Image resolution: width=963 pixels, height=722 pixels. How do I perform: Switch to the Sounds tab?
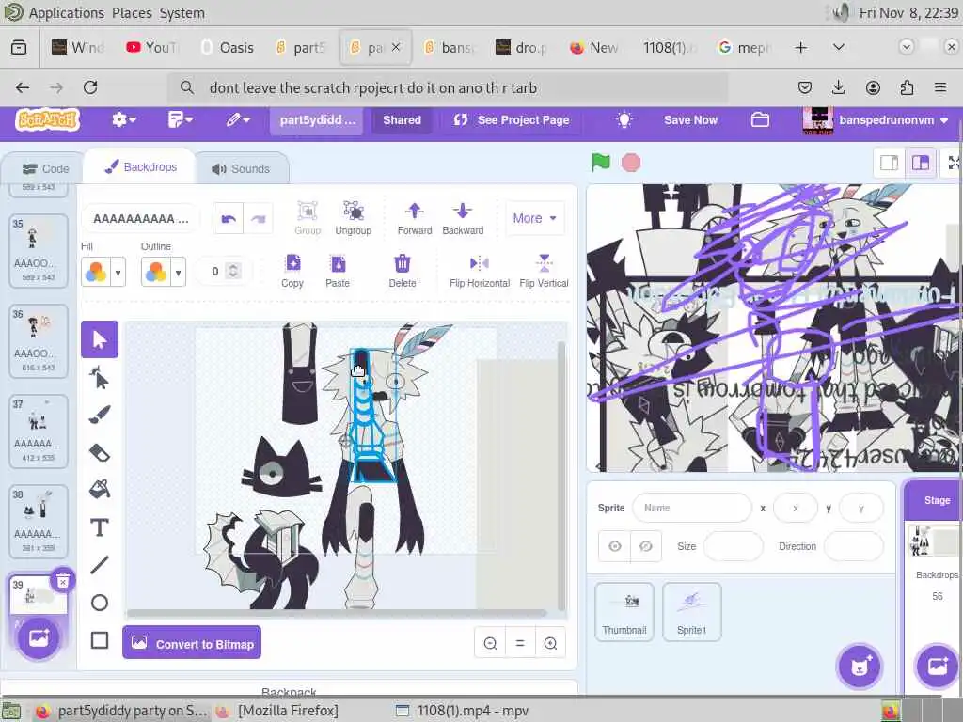pyautogui.click(x=242, y=169)
